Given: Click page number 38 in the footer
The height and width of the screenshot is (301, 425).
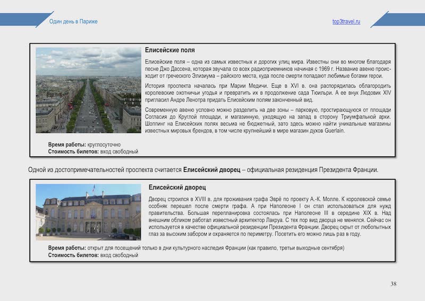Looking at the screenshot, I should coord(393,283).
